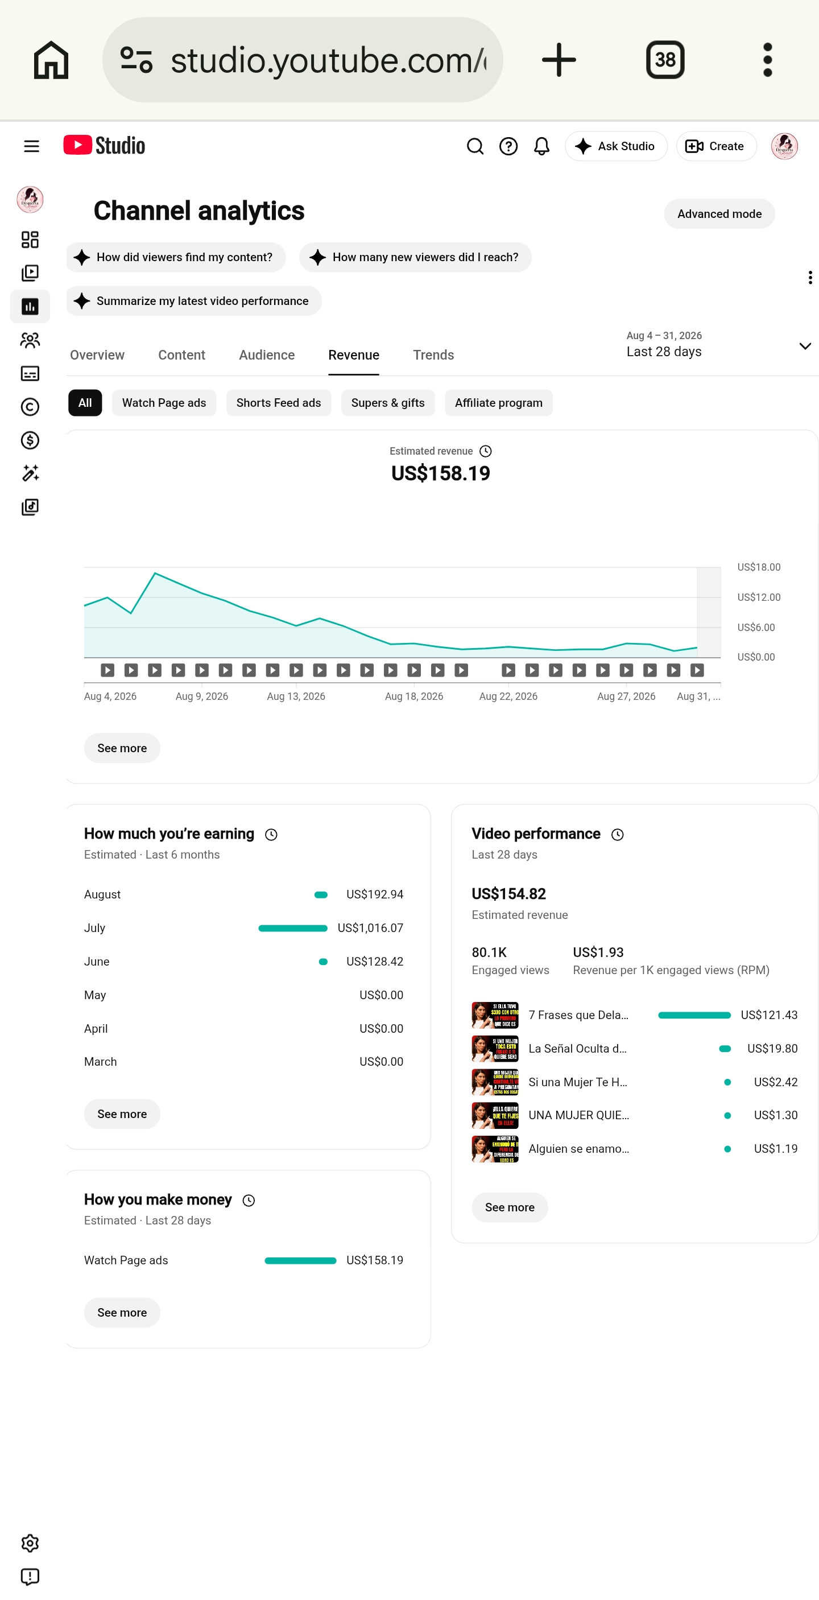The image size is (819, 1600).
Task: Open the notifications bell
Action: (542, 146)
